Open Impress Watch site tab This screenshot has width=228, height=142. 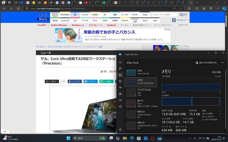(55, 15)
